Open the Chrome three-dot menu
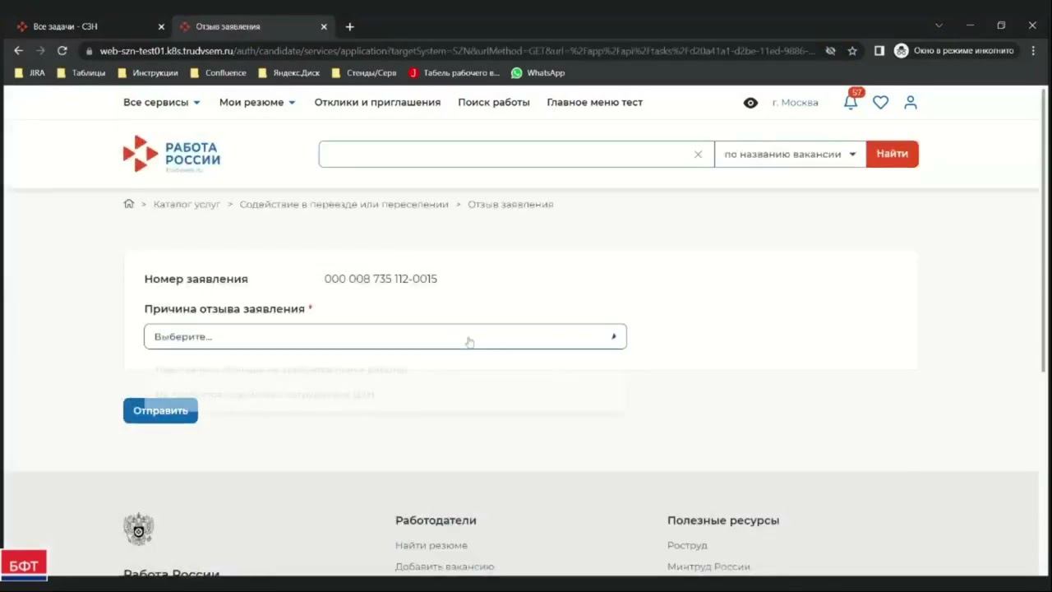 [x=1033, y=51]
